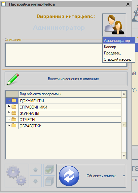Expand the ОТЧЕТЫ tree arrow
138x193 pixels.
pos(9,119)
